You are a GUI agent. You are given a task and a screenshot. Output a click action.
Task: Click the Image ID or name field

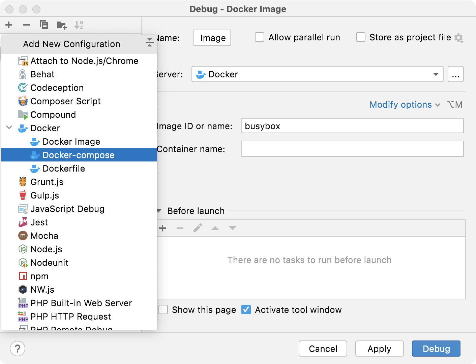click(353, 126)
